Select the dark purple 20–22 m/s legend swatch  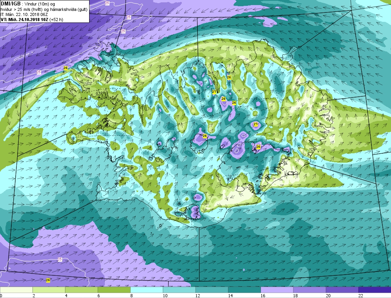pos(342,290)
